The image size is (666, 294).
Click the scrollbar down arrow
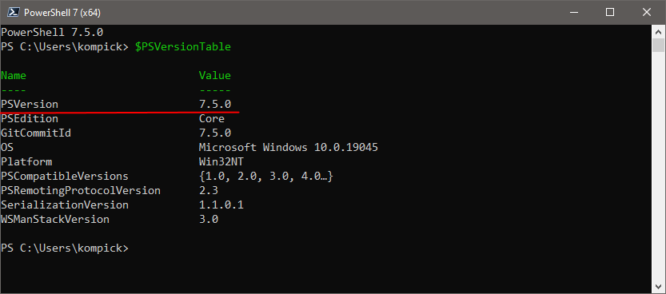658,286
